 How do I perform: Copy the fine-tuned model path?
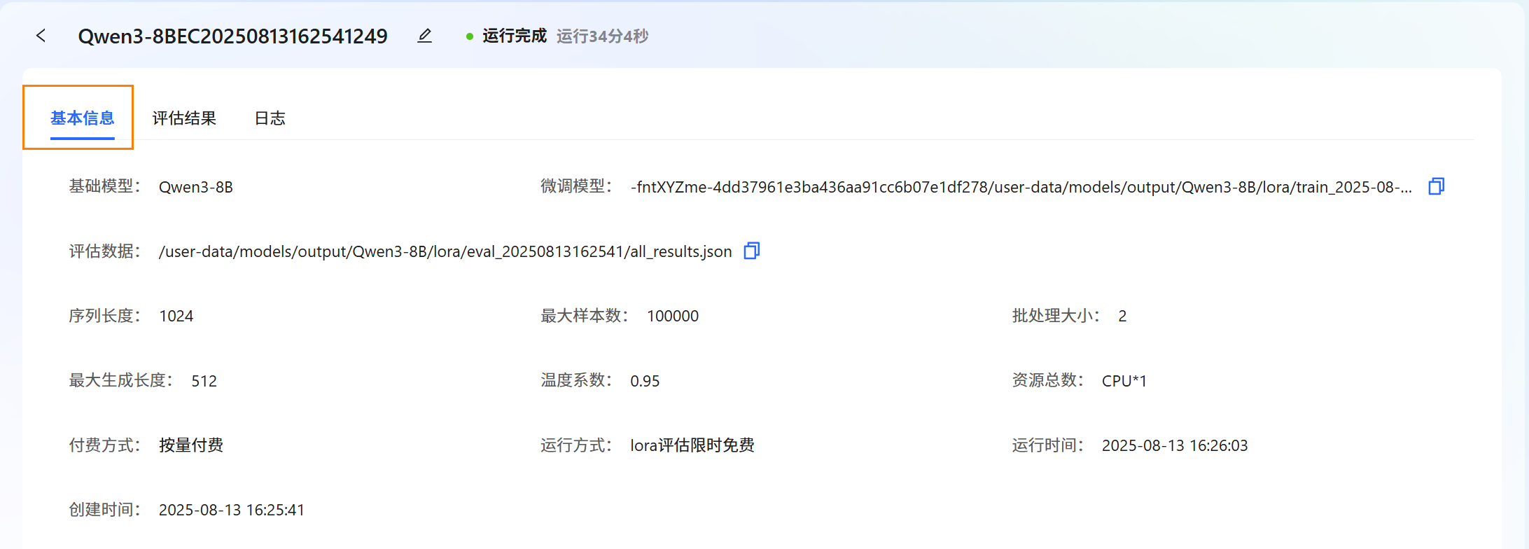tap(1436, 186)
